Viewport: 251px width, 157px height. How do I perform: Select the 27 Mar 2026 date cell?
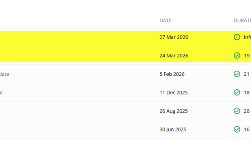pyautogui.click(x=174, y=37)
